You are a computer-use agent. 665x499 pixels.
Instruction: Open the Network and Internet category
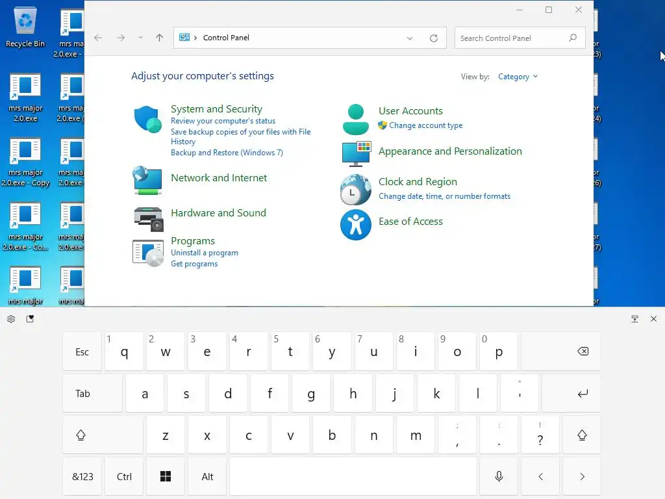[x=219, y=178]
